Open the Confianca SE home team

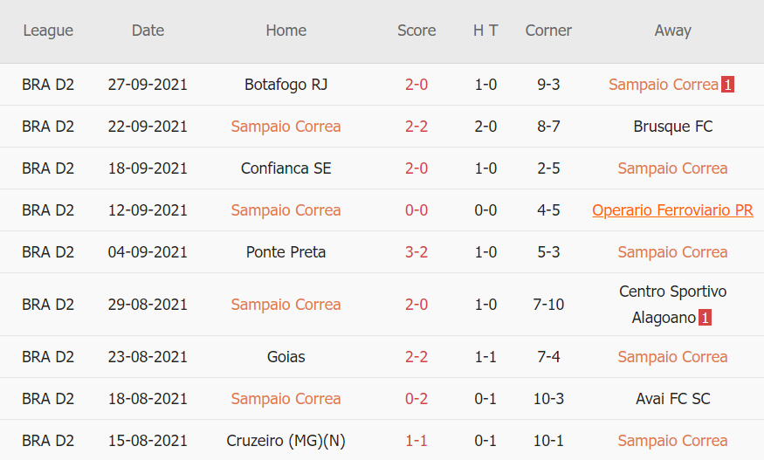[x=286, y=168]
